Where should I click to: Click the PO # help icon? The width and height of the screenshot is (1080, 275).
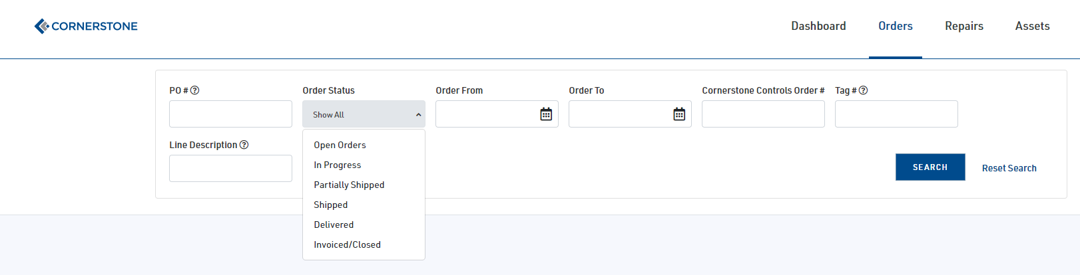pyautogui.click(x=195, y=90)
